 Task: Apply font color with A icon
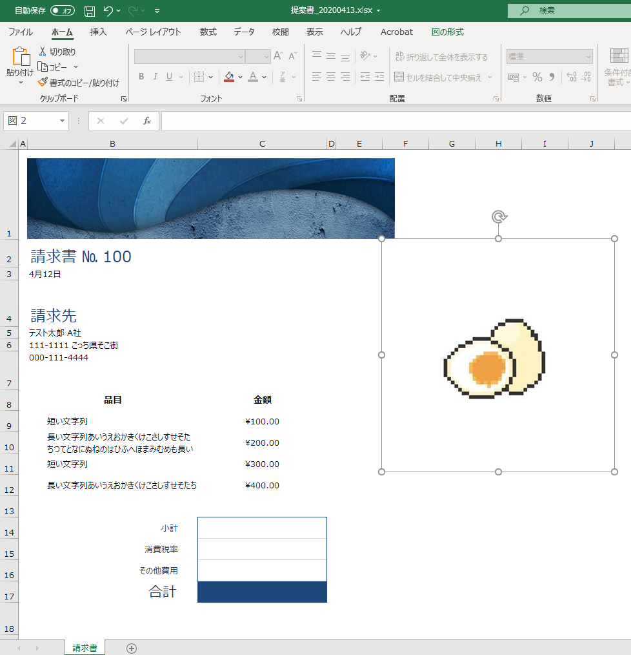[x=253, y=77]
